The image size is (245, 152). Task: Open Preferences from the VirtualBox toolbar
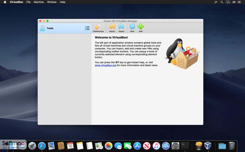[x=98, y=28]
